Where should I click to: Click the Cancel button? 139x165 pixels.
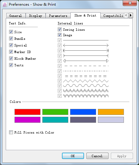tap(97, 156)
